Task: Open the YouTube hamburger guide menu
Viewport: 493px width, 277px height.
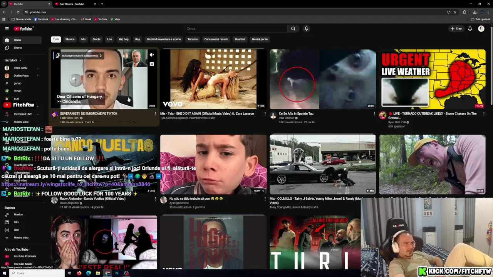Action: [x=7, y=28]
